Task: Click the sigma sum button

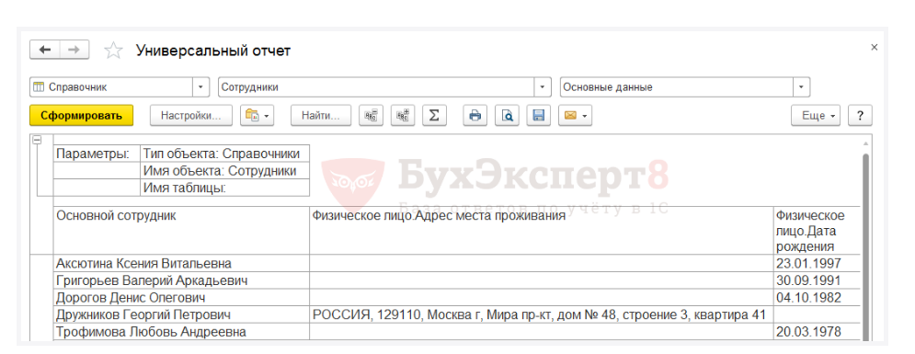Action: pyautogui.click(x=433, y=116)
